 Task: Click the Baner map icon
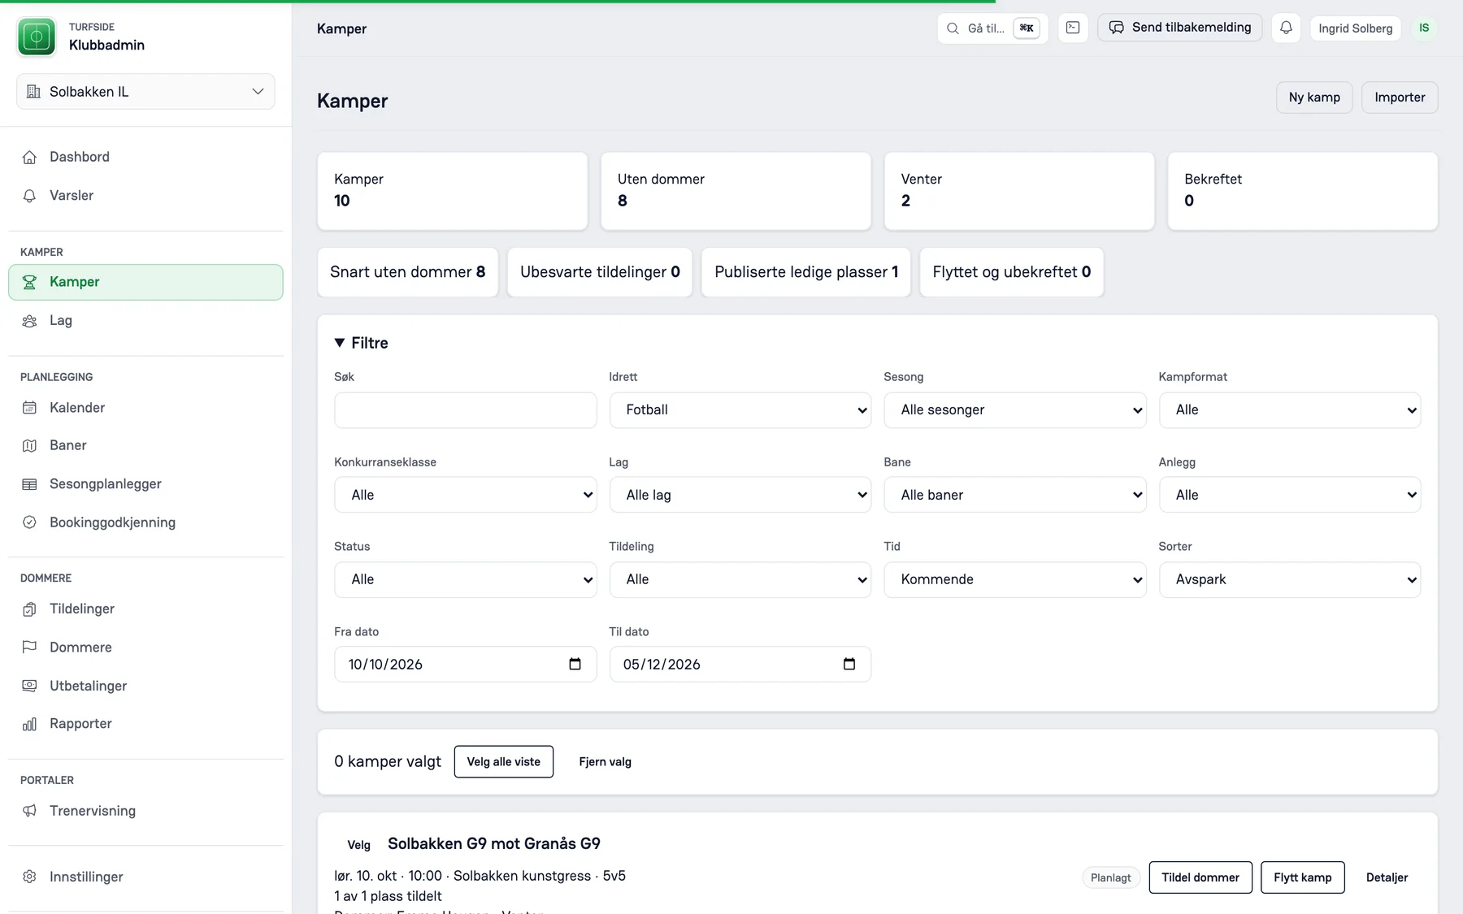click(x=30, y=446)
